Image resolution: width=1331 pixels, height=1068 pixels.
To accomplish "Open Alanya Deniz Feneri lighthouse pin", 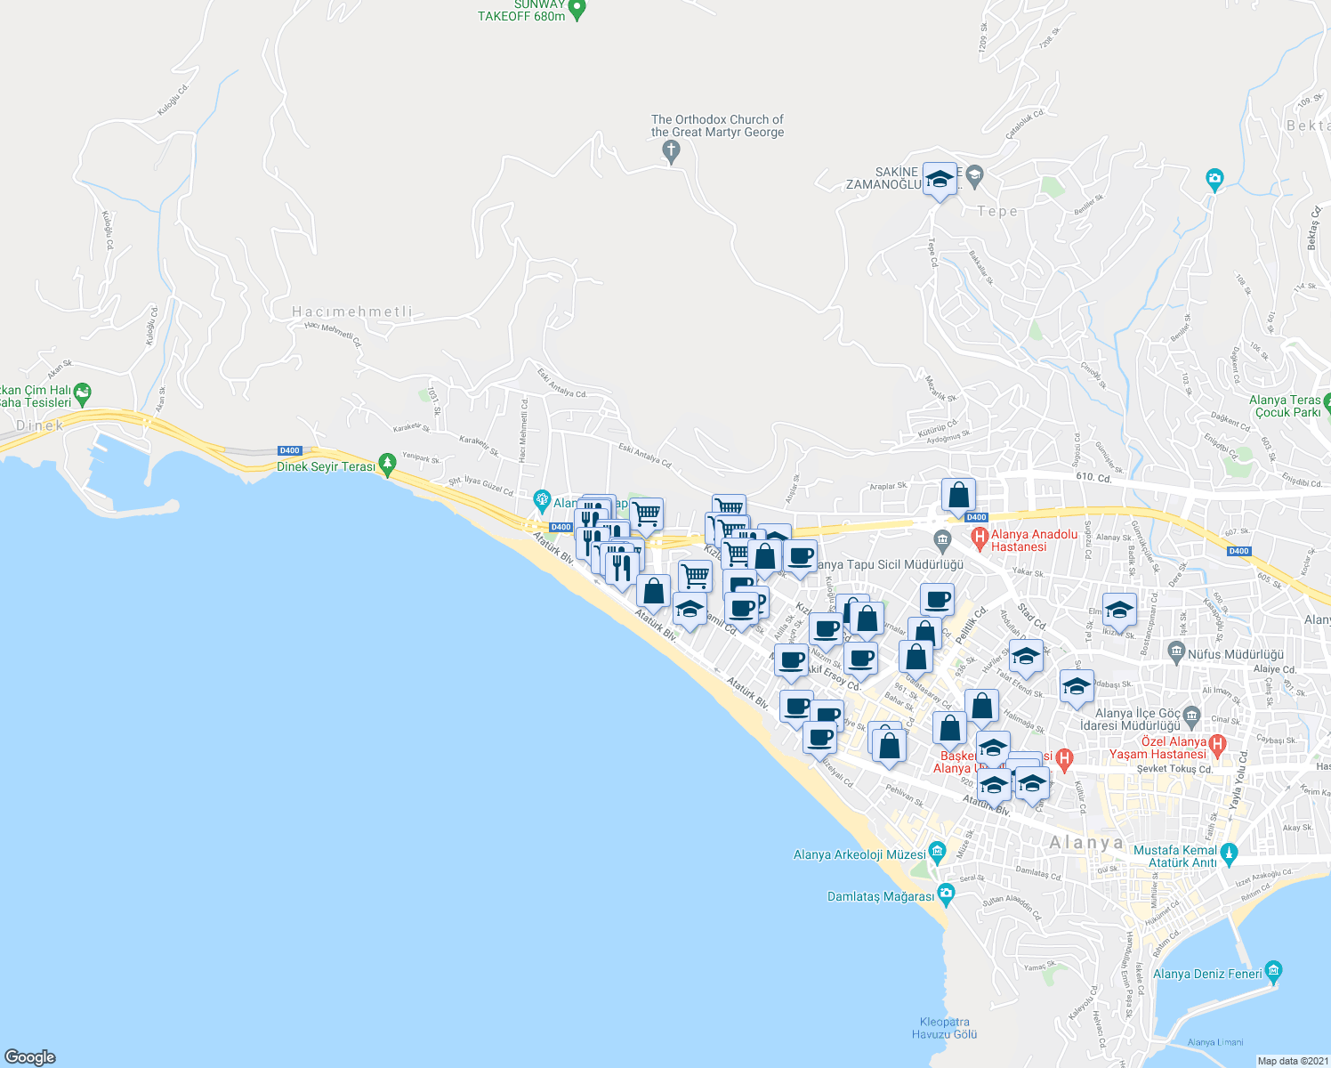I will pyautogui.click(x=1273, y=972).
